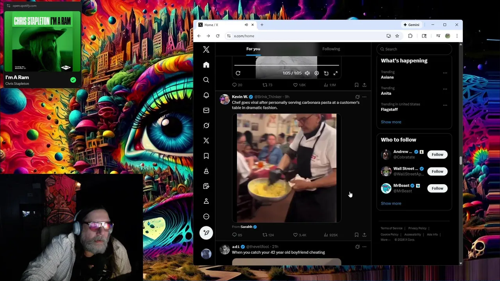Open video settings gear menu

(317, 73)
